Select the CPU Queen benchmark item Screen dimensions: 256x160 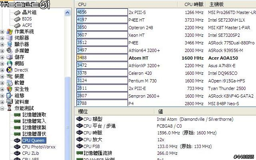34,140
